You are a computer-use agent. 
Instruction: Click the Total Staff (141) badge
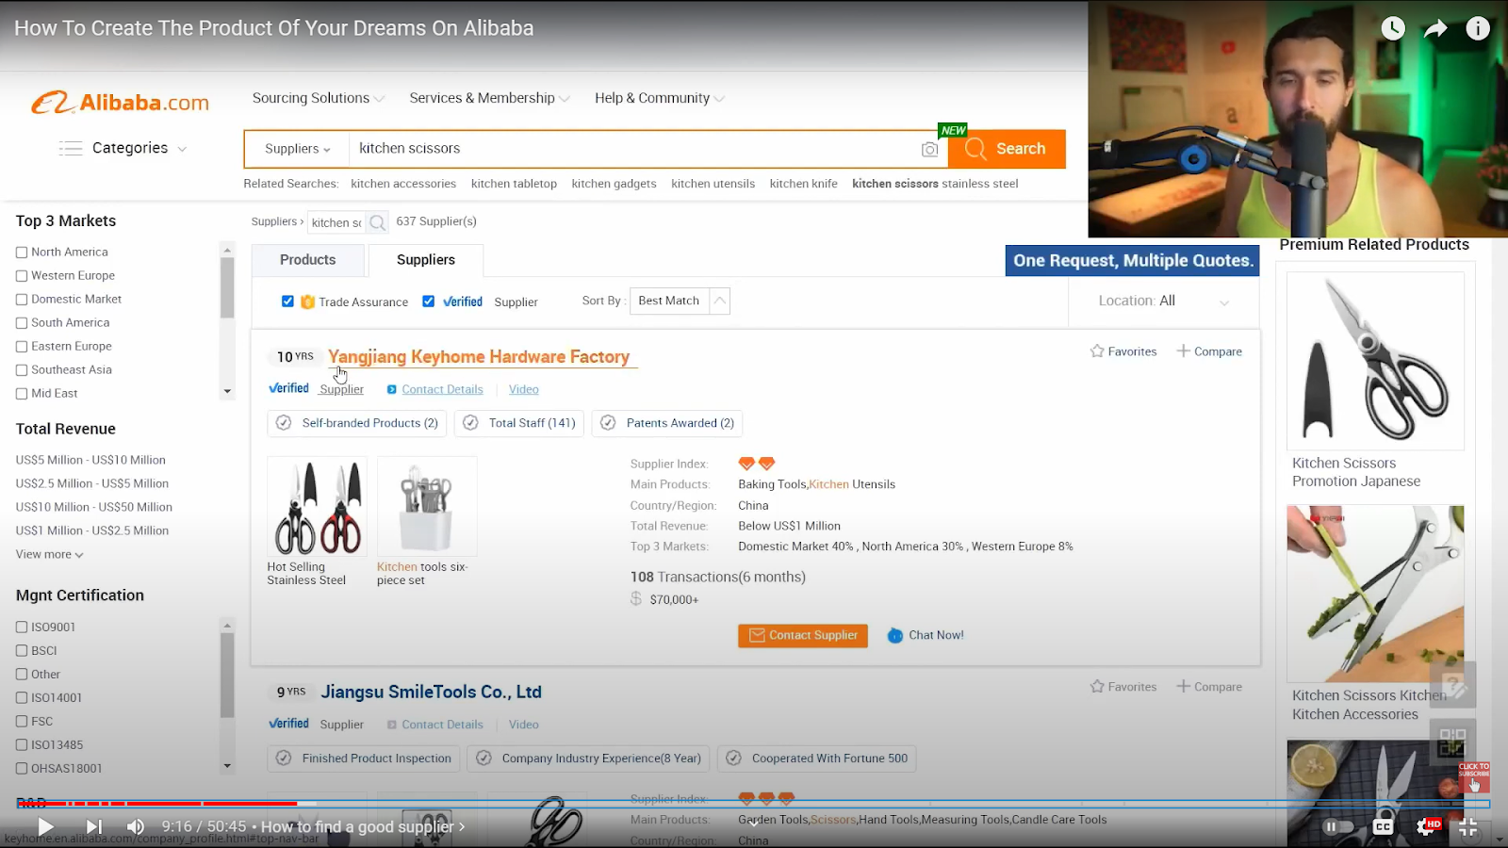click(519, 423)
